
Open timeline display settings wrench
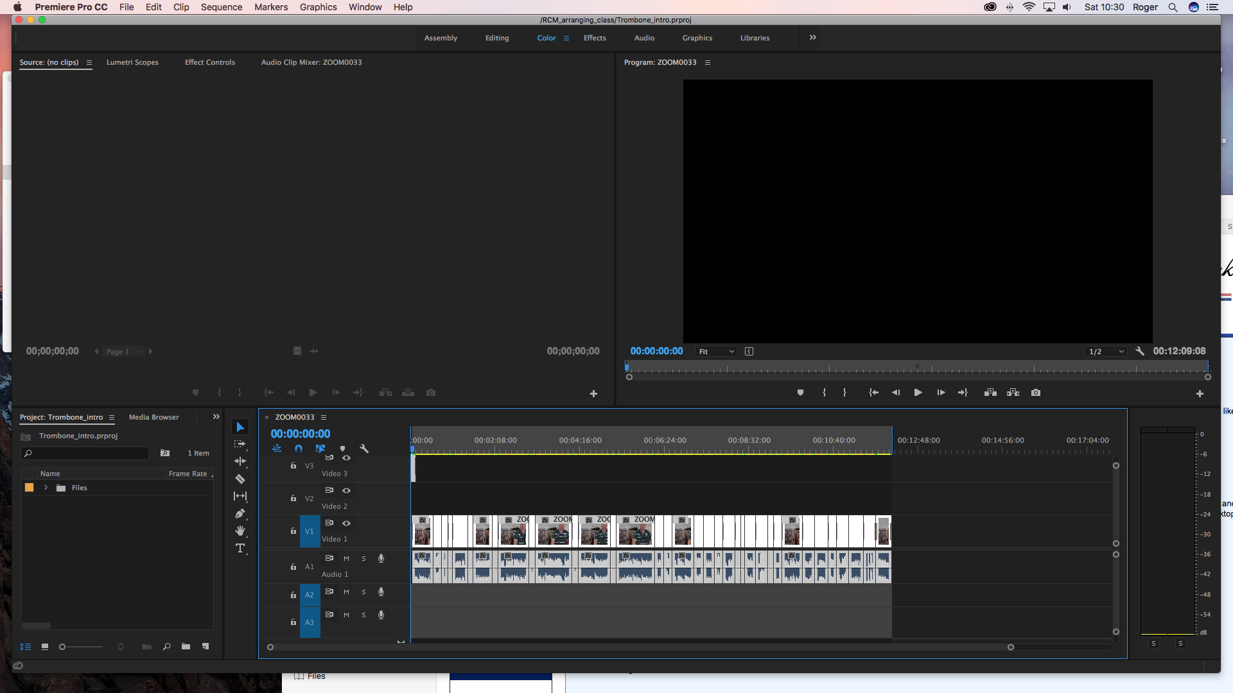364,449
